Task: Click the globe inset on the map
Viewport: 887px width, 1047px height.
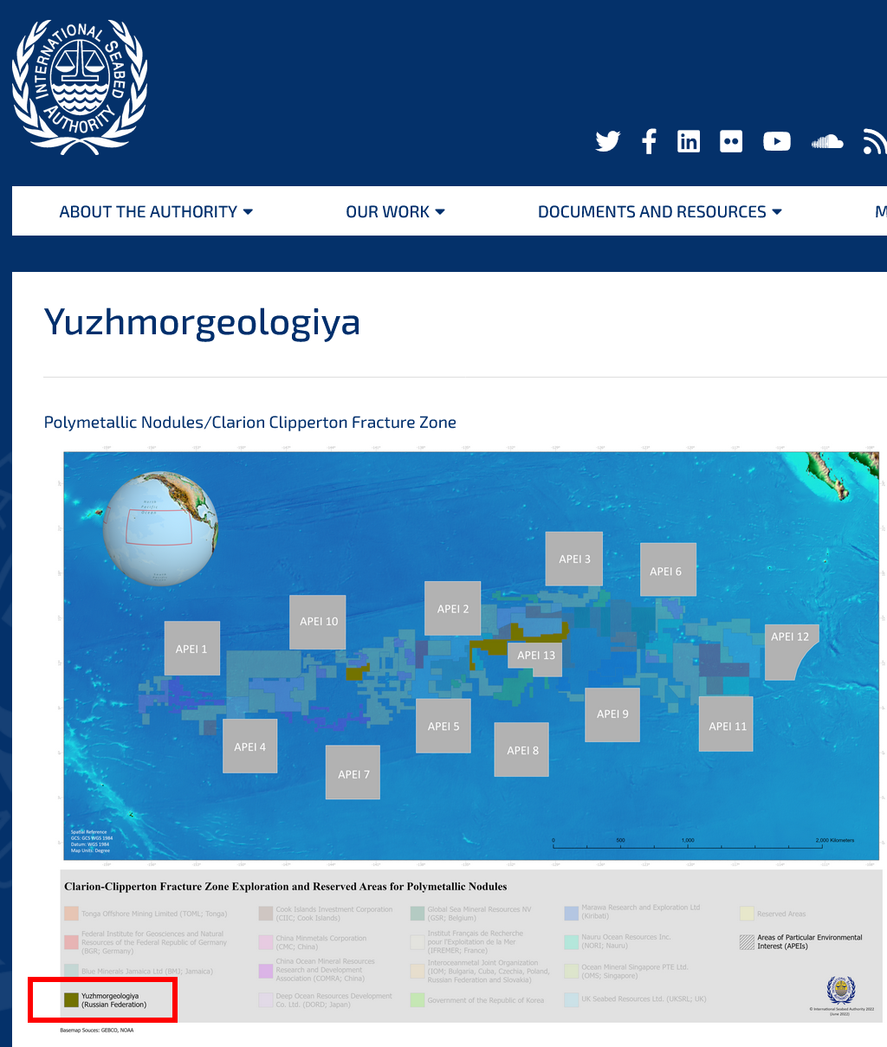Action: coord(160,529)
